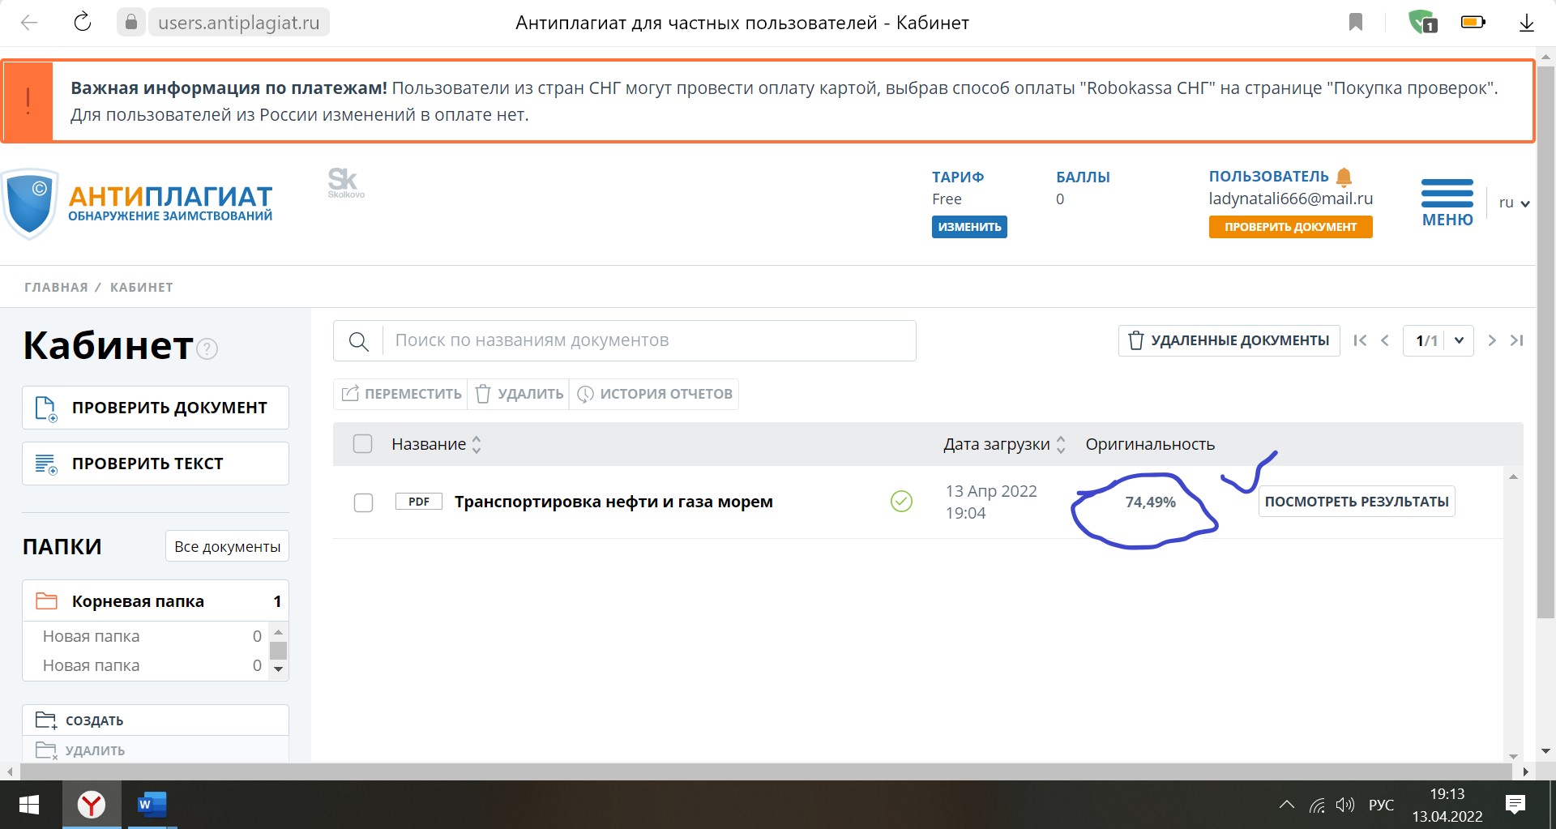The width and height of the screenshot is (1556, 829).
Task: Open the browser downloads arrow icon
Action: pos(1526,23)
